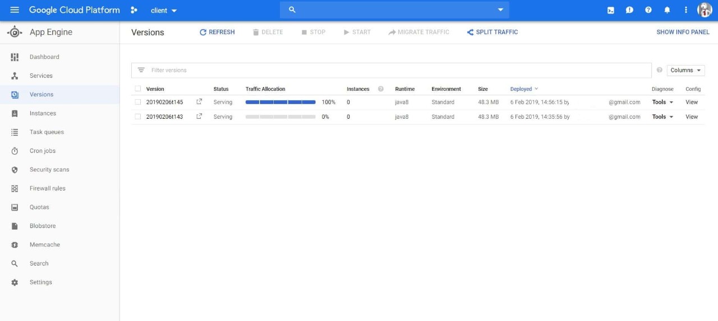718x321 pixels.
Task: Expand the client project selector dropdown
Action: (163, 11)
